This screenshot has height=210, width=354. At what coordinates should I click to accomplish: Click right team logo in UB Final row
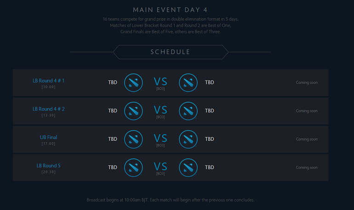188,139
